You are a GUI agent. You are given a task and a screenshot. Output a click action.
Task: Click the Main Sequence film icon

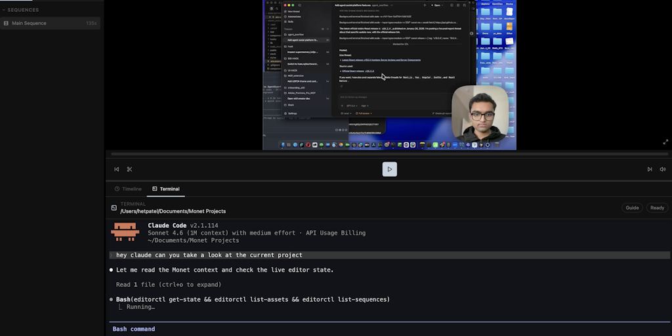tap(6, 23)
